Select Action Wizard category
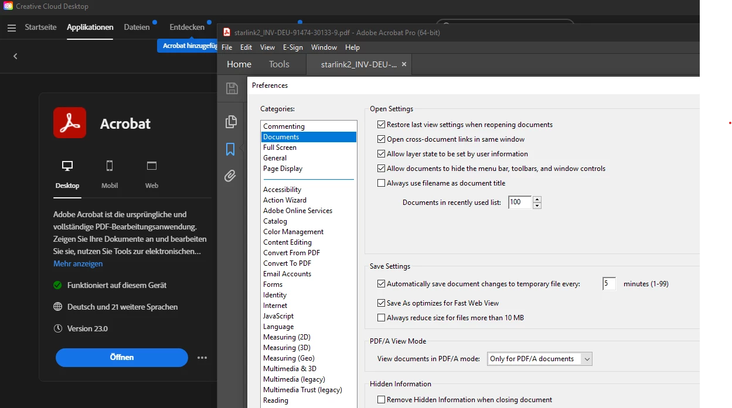 click(309, 200)
